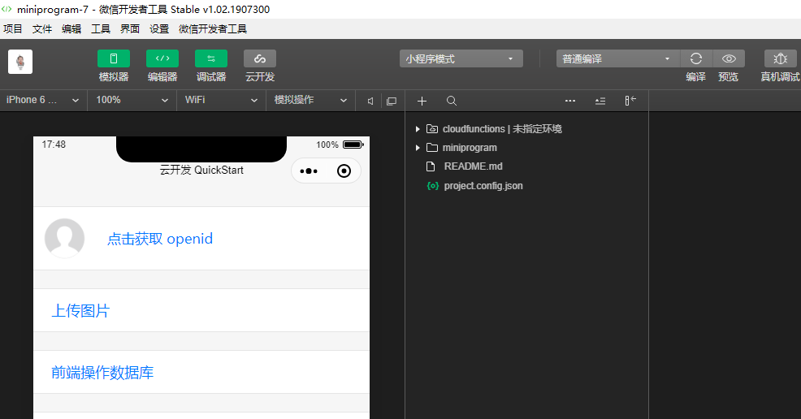Click the capsule close circle button
801x419 pixels.
(344, 171)
